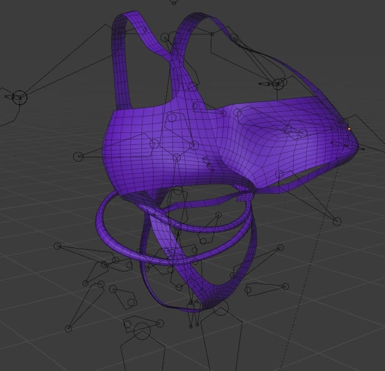This screenshot has width=385, height=371.
Task: Select the large circular bone widget at far left
Action: (20, 97)
